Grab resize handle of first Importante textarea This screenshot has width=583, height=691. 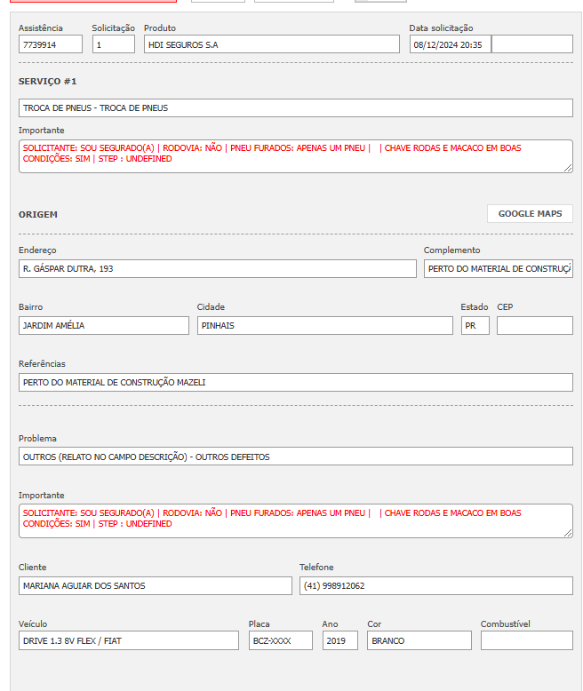(568, 168)
